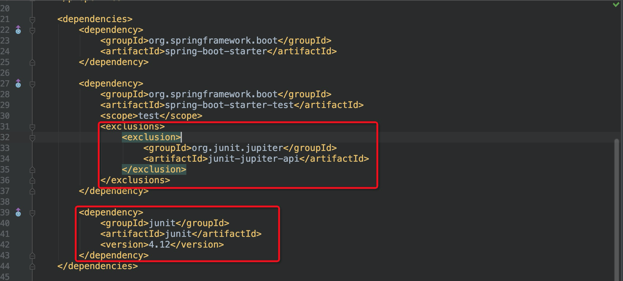Fold the closing </exclusions> marker at line 36

(x=32, y=180)
